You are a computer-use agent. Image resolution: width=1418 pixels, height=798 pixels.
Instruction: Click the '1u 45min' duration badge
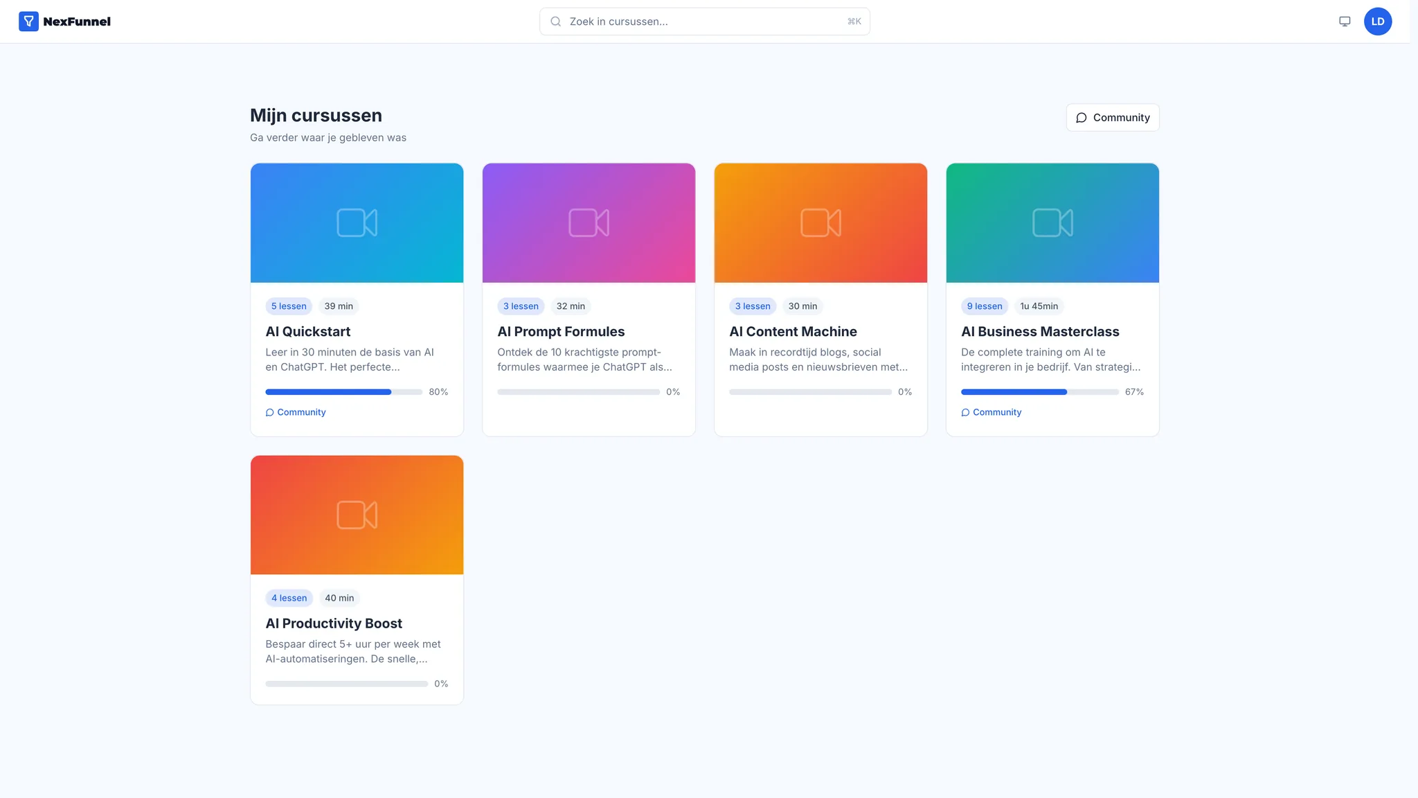(1039, 306)
